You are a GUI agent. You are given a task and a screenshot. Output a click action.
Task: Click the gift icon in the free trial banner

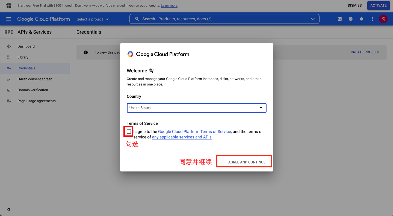pos(9,5)
